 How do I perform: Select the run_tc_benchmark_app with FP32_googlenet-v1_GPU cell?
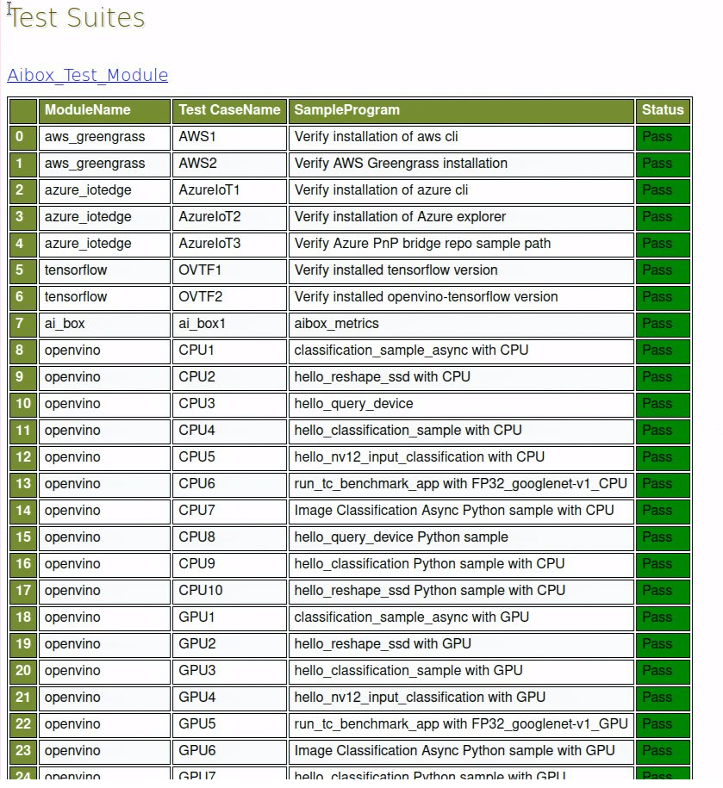point(459,724)
